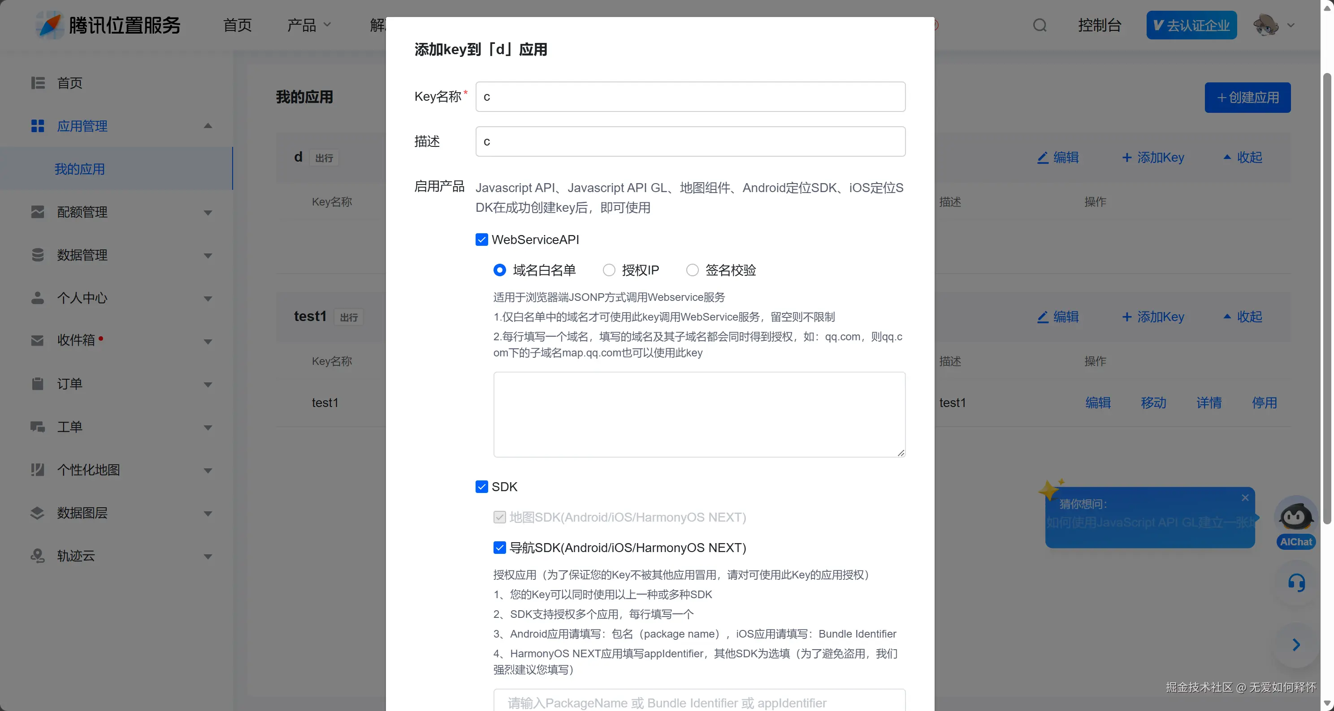Open 控制台 from the header
The width and height of the screenshot is (1334, 711).
click(1100, 25)
